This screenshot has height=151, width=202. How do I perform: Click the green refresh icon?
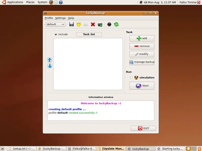[x=116, y=24]
